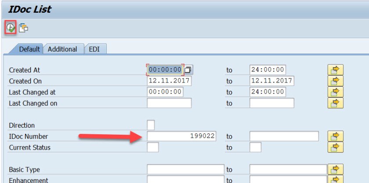The image size is (369, 183).
Task: Click the Execute clock icon
Action: [x=11, y=28]
